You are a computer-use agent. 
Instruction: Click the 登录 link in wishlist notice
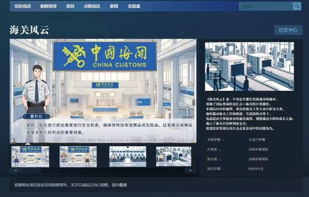click(123, 185)
